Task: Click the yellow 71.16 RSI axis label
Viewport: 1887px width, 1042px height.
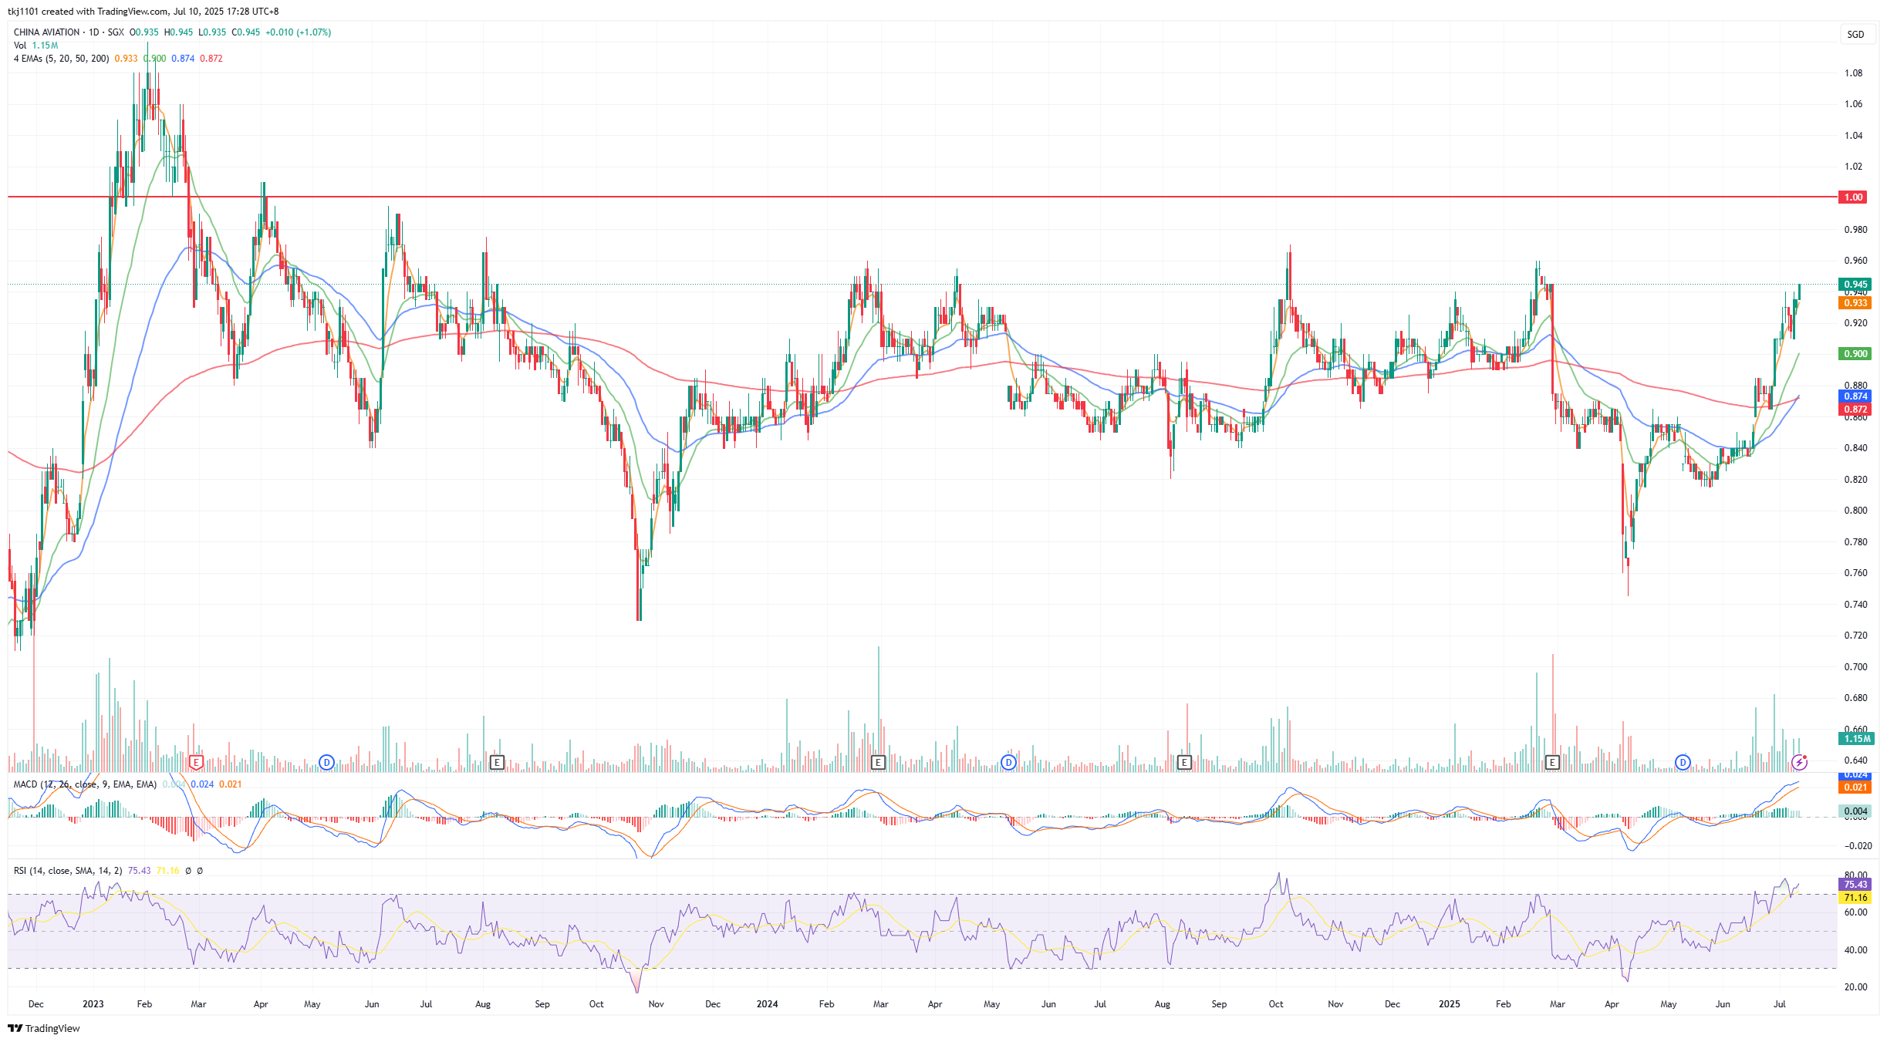Action: coord(1855,898)
